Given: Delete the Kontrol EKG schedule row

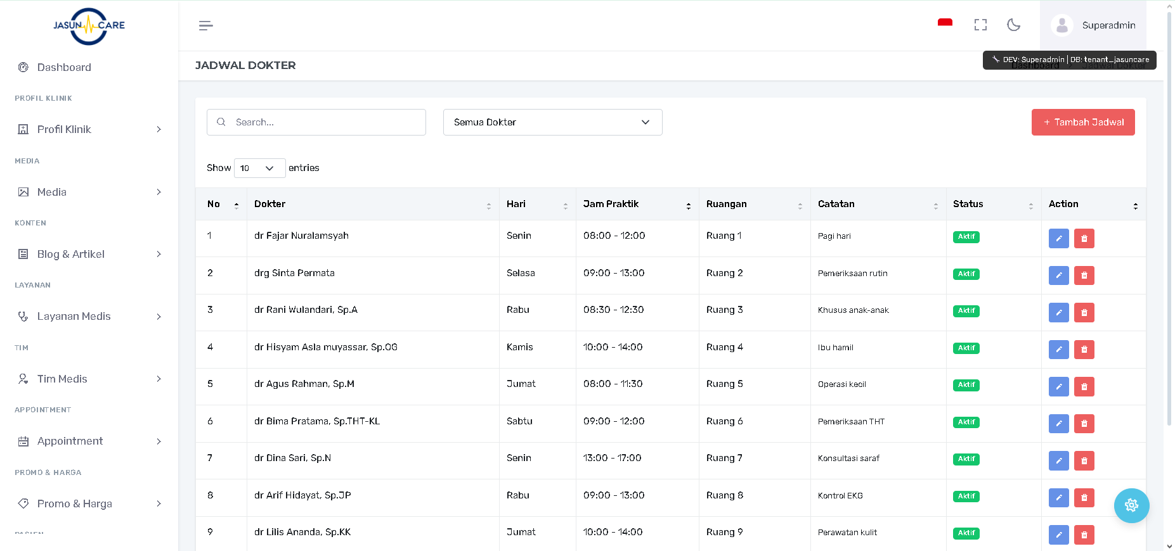Looking at the screenshot, I should pyautogui.click(x=1084, y=498).
